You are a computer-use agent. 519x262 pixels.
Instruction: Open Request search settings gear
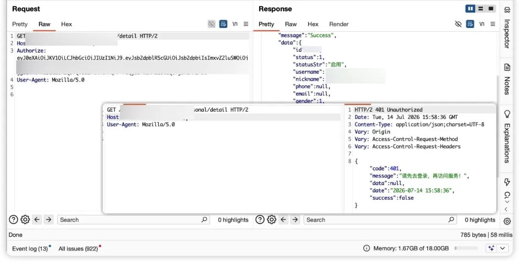[25, 220]
